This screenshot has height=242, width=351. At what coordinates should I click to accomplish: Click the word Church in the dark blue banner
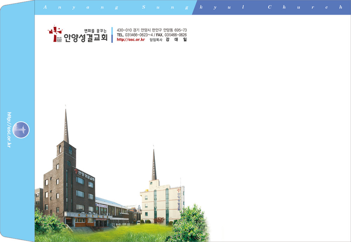(x=304, y=7)
